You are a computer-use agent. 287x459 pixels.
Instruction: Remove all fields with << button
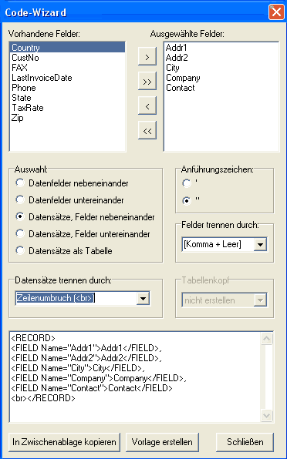(x=147, y=131)
